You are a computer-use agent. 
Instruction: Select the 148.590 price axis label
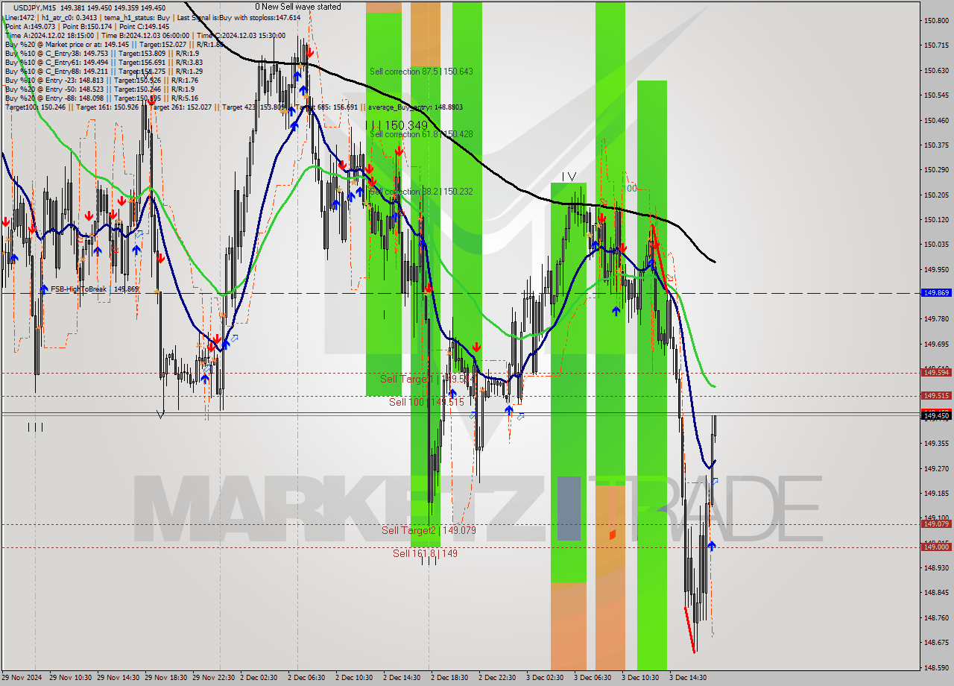[936, 667]
